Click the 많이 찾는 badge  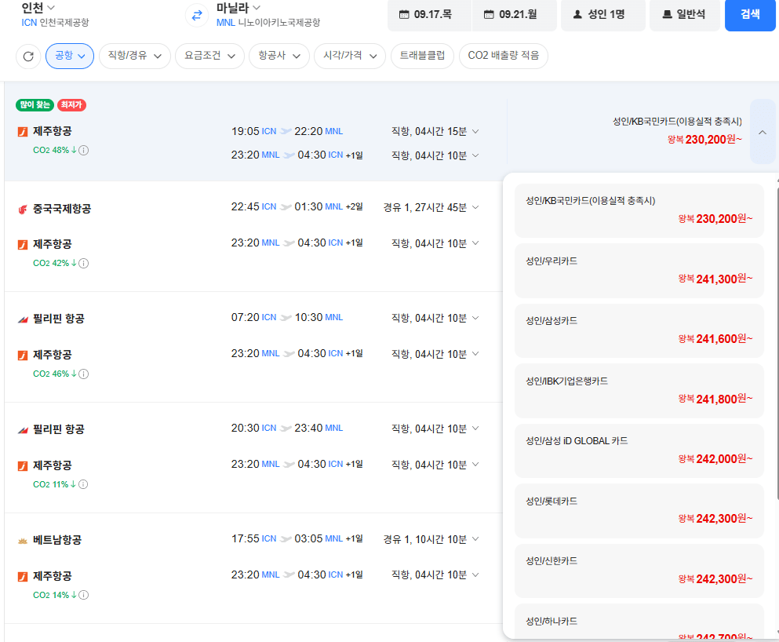[35, 105]
